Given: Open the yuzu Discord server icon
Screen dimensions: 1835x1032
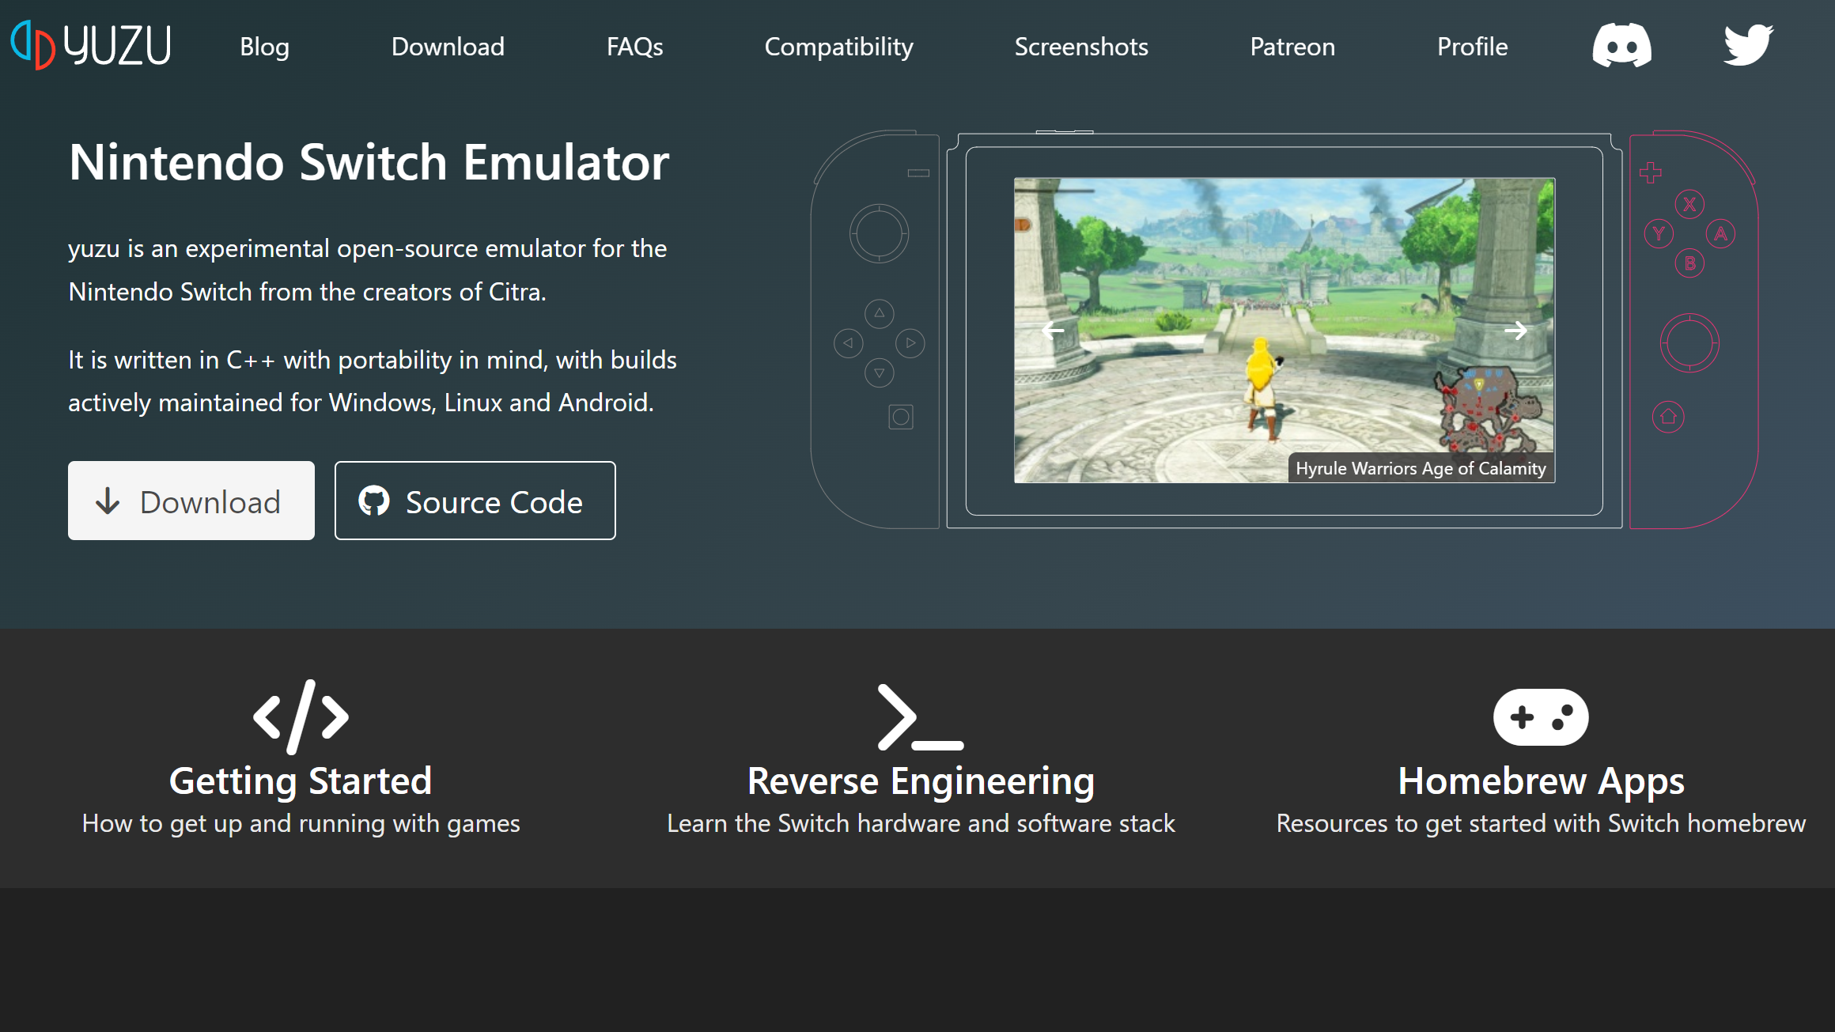Looking at the screenshot, I should point(1621,46).
